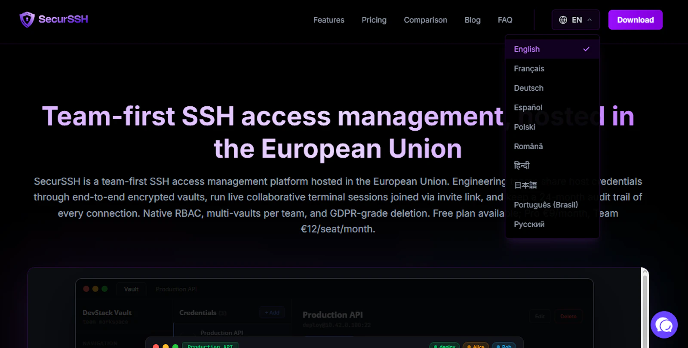688x348 pixels.
Task: Select the Japanese (日本語) language option
Action: pyautogui.click(x=552, y=185)
